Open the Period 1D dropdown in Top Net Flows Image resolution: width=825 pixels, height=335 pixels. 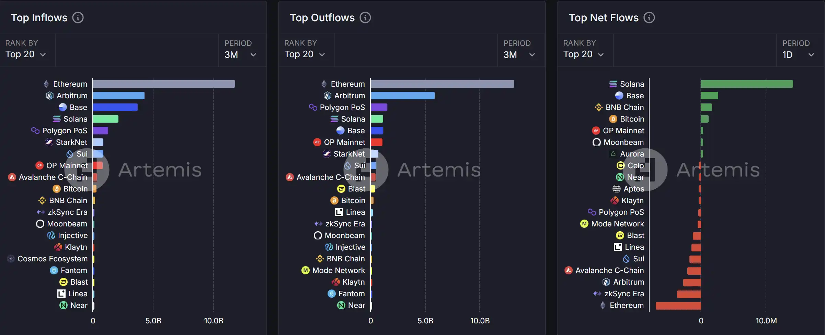pos(798,55)
